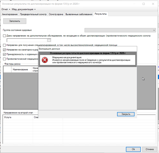This screenshot has width=159, height=153.
Task: Click the validation error message text
Action: click(x=91, y=60)
